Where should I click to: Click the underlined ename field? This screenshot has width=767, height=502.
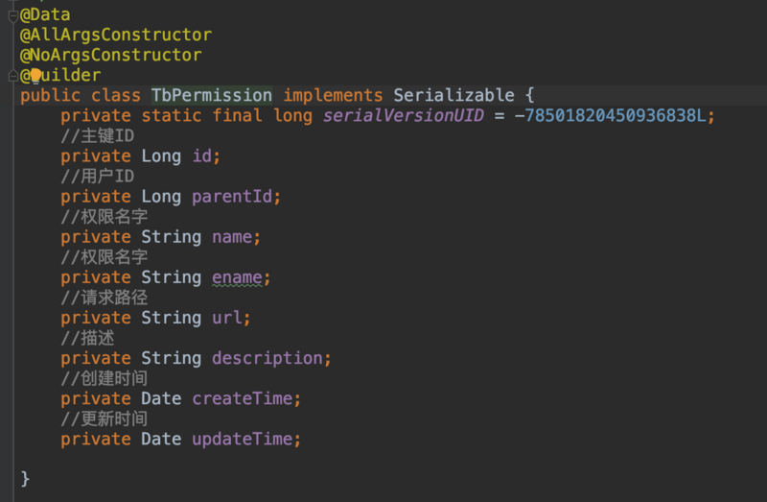pyautogui.click(x=238, y=277)
